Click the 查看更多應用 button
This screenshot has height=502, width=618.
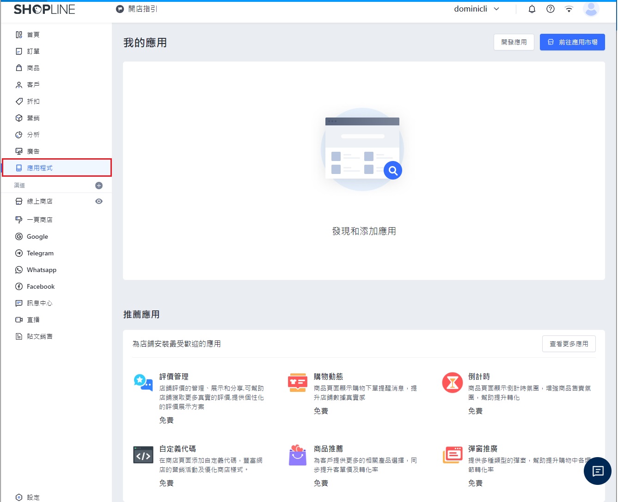pos(569,344)
